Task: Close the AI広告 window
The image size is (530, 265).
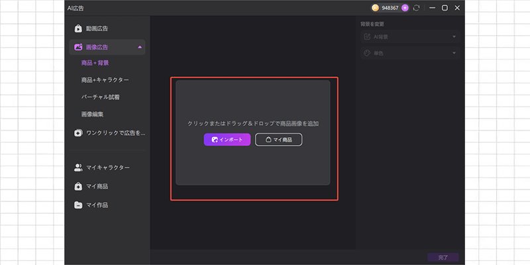Action: coord(457,8)
